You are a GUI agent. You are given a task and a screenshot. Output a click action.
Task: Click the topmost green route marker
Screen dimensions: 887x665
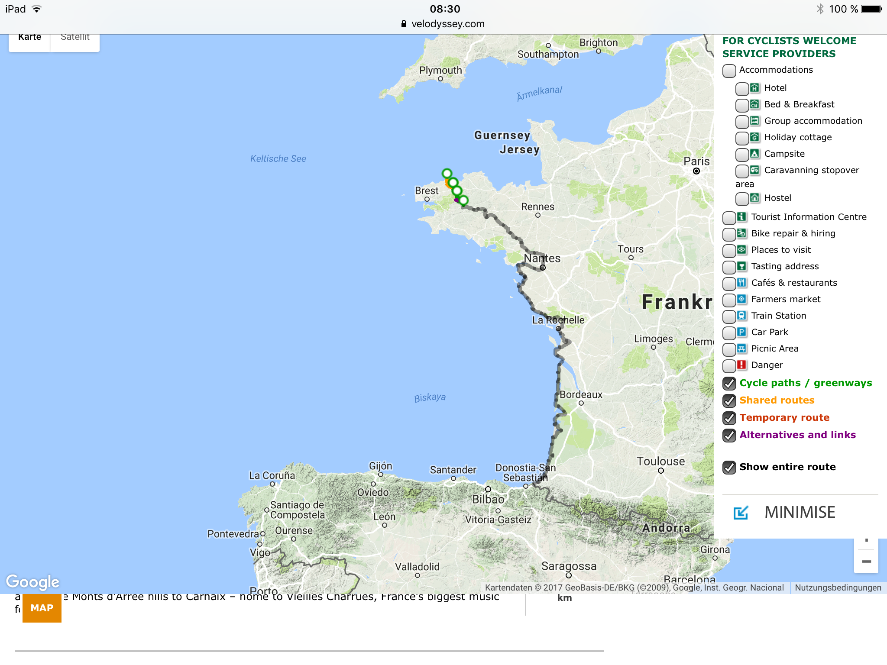point(447,173)
